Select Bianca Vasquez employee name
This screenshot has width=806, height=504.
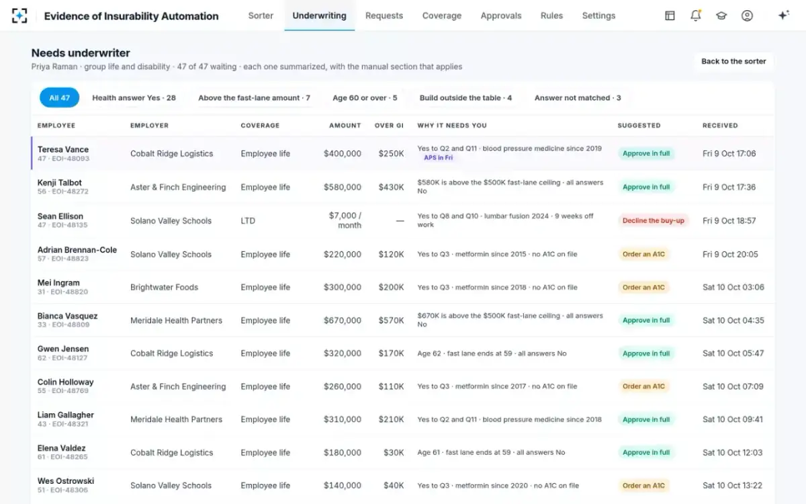coord(67,316)
